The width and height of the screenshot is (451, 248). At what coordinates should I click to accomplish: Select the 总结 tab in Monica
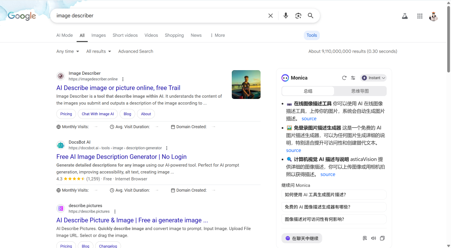point(308,91)
